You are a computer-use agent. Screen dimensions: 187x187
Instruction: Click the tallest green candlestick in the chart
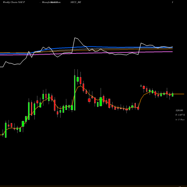click(x=75, y=93)
